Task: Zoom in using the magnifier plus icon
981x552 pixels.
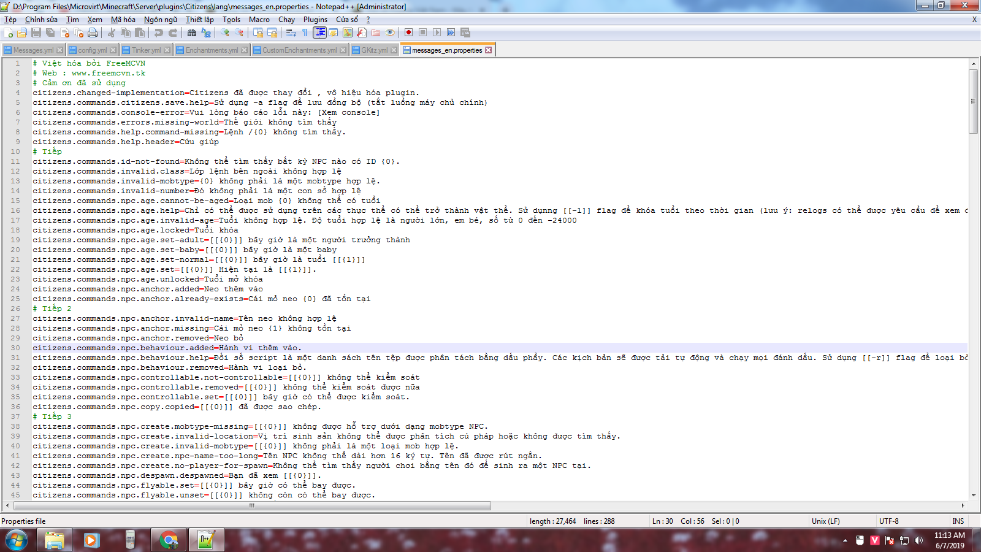Action: point(225,33)
